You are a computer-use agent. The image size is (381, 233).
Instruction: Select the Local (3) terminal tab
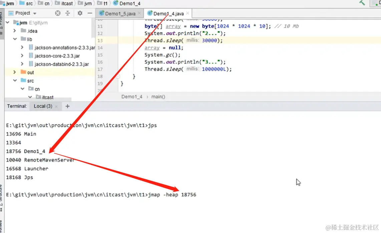point(43,106)
